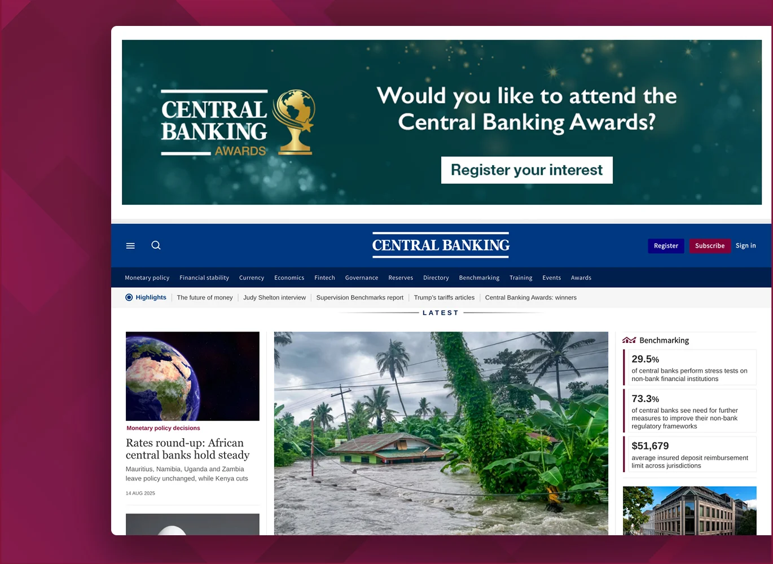
Task: Open the hamburger navigation menu
Action: [x=130, y=246]
